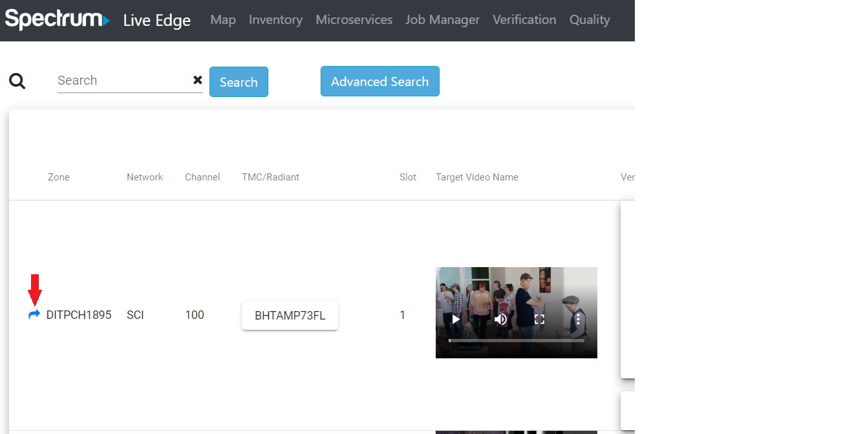Click the Network column header

(x=145, y=177)
